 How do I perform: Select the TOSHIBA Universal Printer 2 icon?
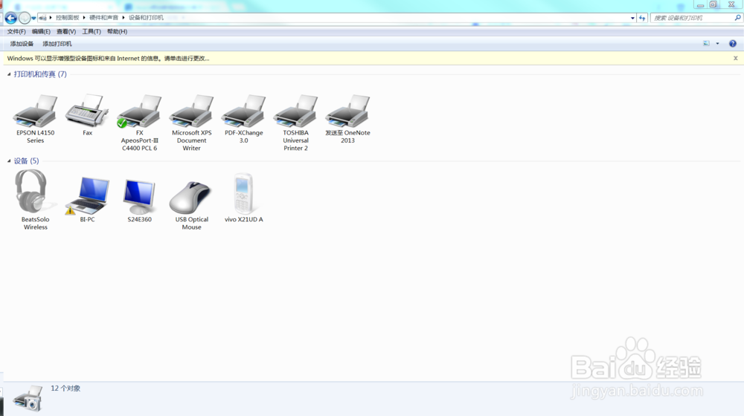(295, 111)
